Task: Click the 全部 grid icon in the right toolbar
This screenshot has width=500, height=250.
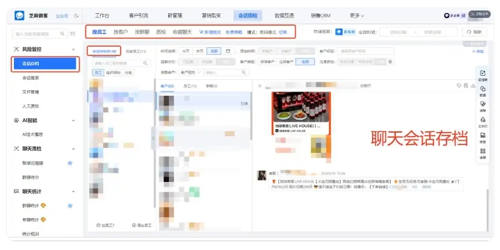Action: coord(483,151)
